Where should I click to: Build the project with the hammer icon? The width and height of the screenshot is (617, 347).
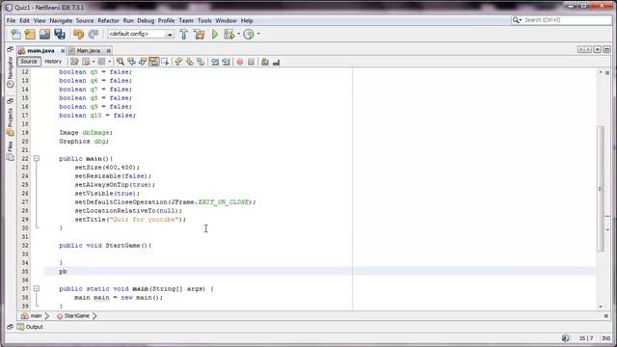(184, 35)
